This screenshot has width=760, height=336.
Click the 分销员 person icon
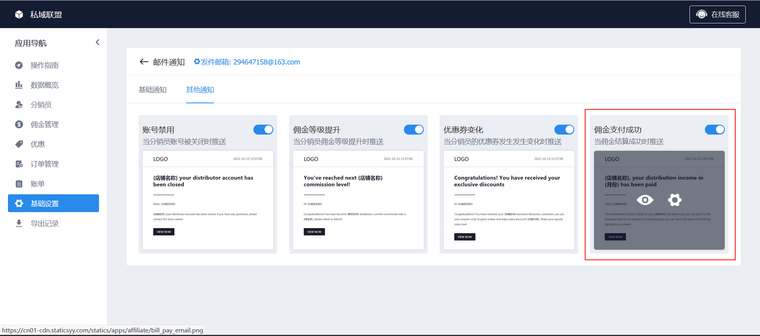point(19,104)
